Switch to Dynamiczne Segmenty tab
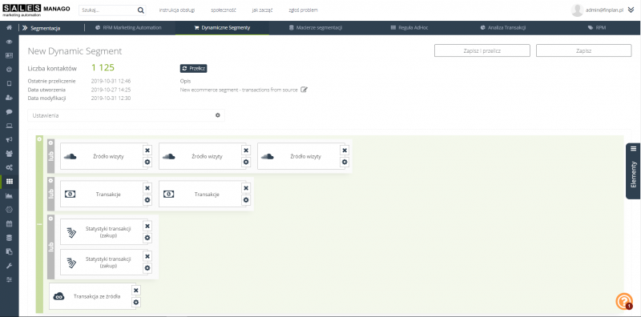Viewport: 641px width, 317px height. tap(222, 28)
